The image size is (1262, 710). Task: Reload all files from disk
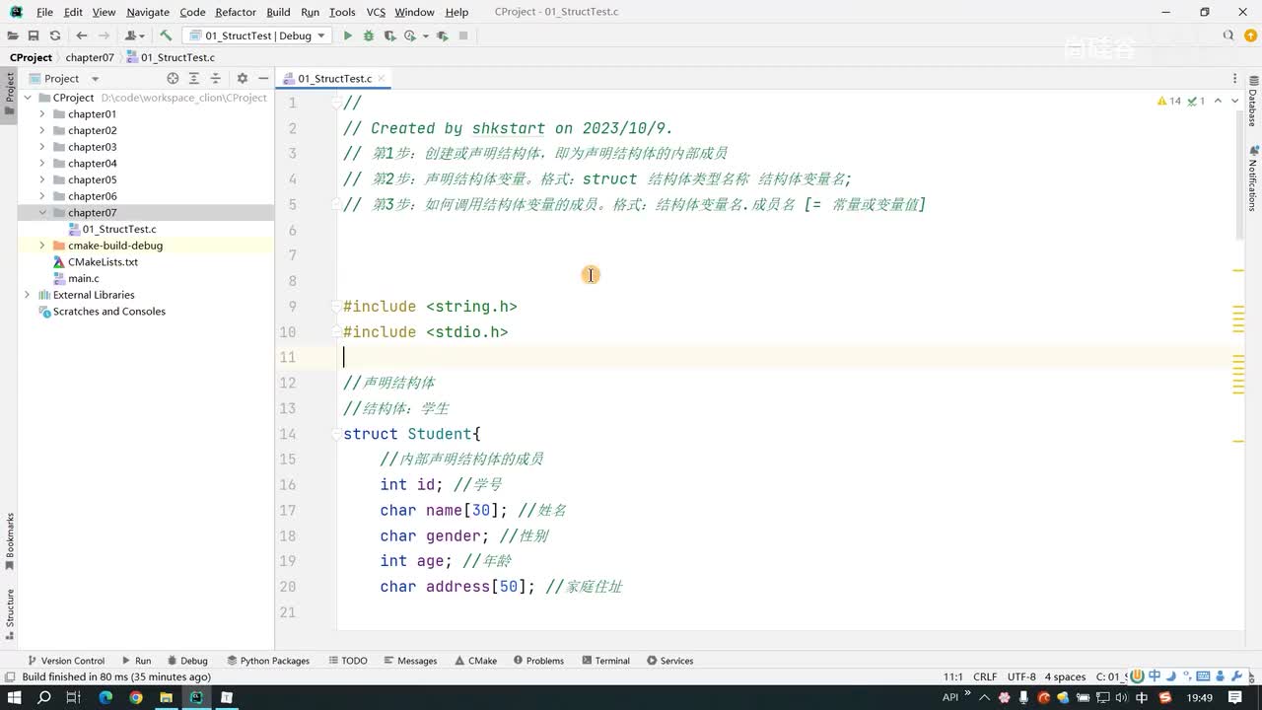(x=55, y=35)
